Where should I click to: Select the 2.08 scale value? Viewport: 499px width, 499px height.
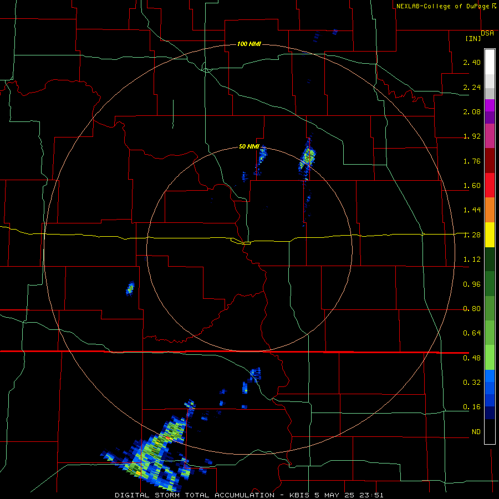tap(472, 111)
